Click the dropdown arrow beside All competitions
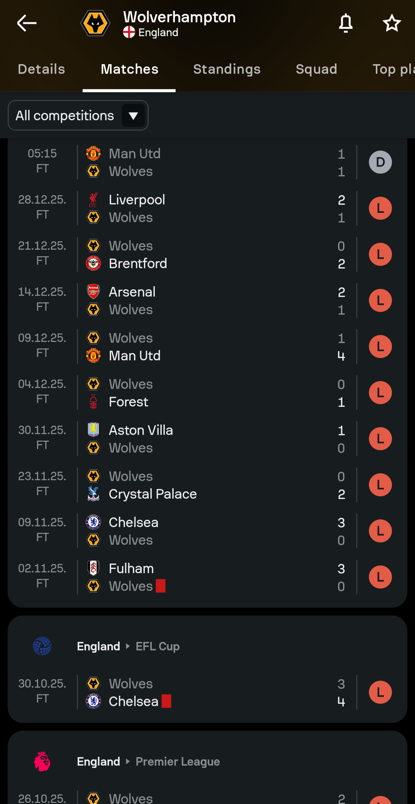Screen dimensions: 415x804 click(133, 116)
